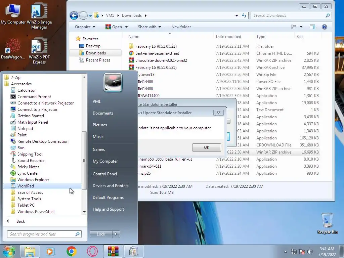This screenshot has height=258, width=344.
Task: Open Remote Desktop Connection
Action: coord(43,141)
